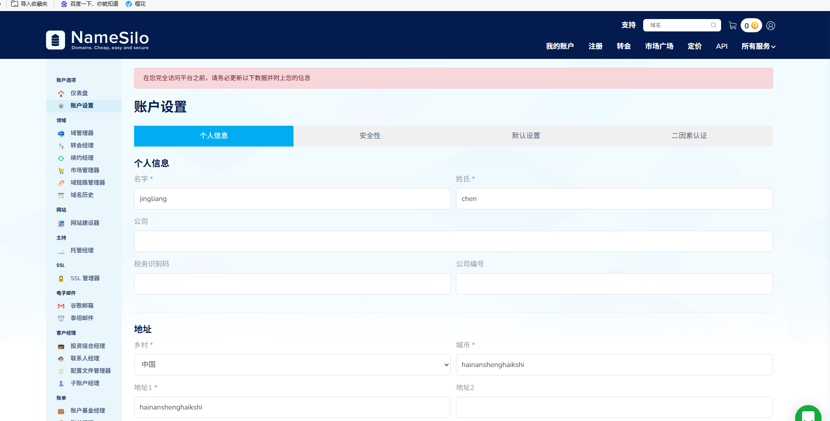Switch to the 安全性 tab
830x421 pixels.
pos(370,136)
